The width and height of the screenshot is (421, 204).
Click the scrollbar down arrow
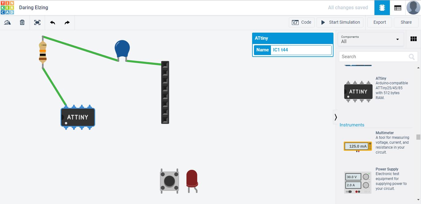point(418,199)
